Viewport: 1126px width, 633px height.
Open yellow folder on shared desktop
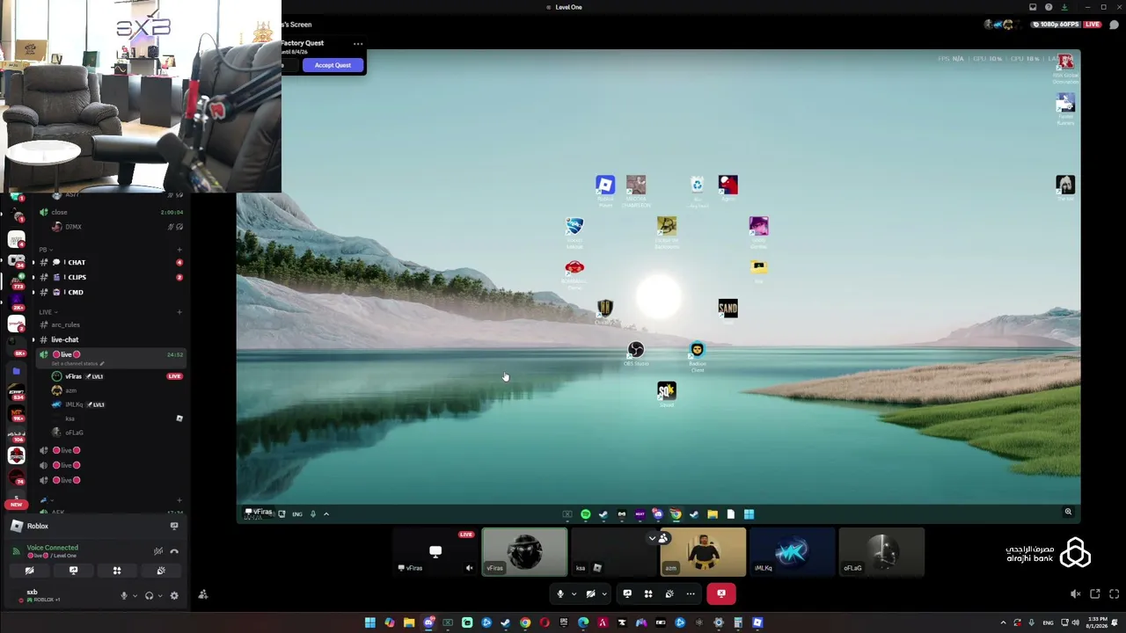coord(758,268)
